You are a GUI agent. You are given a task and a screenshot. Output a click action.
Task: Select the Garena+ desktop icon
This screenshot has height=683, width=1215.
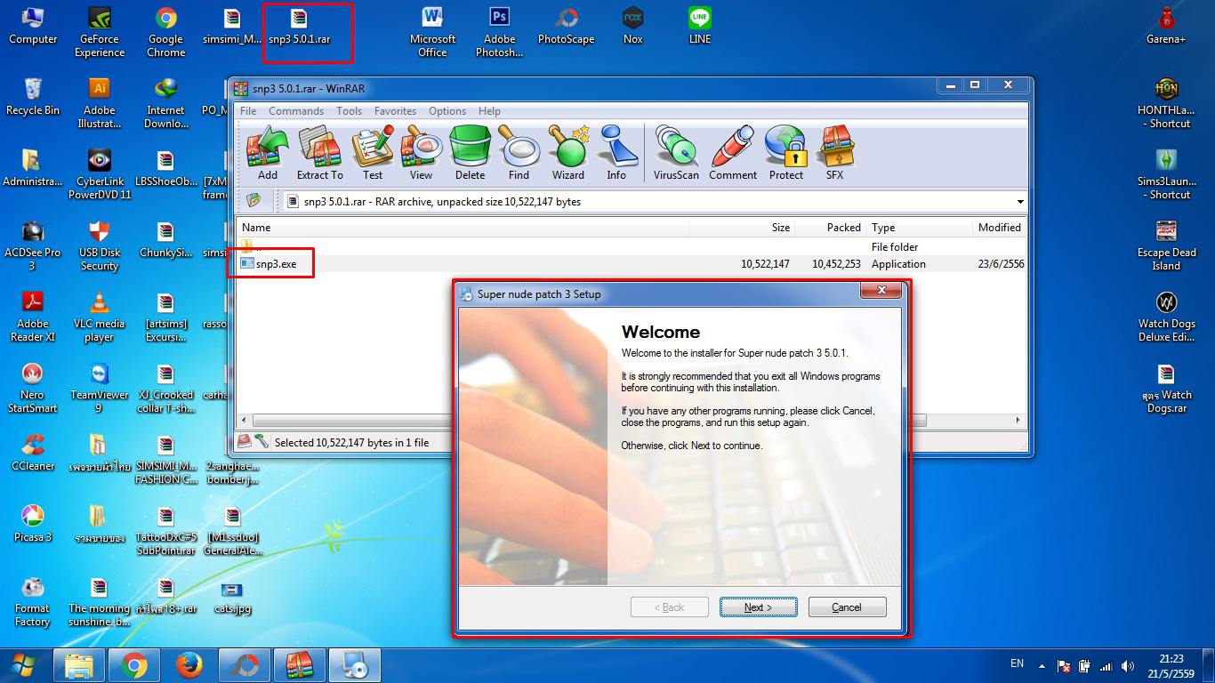click(x=1166, y=26)
